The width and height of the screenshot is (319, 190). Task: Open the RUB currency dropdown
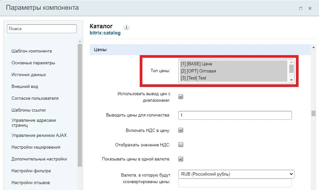236,174
